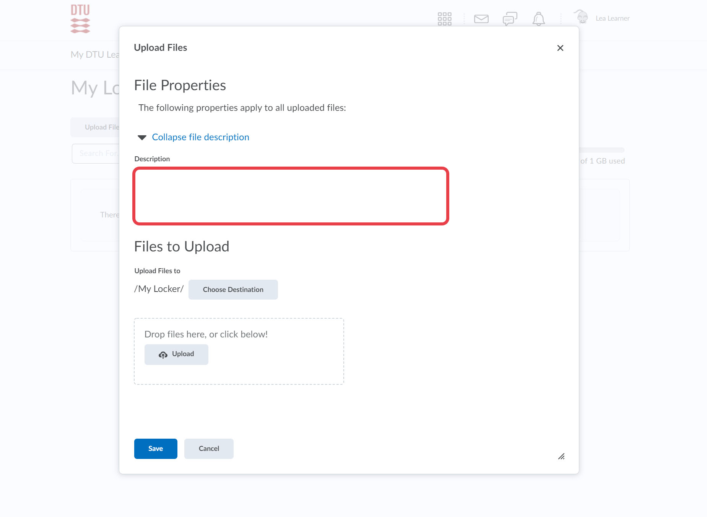Screen dimensions: 707x517
Task: Save the uploaded files
Action: tap(156, 449)
